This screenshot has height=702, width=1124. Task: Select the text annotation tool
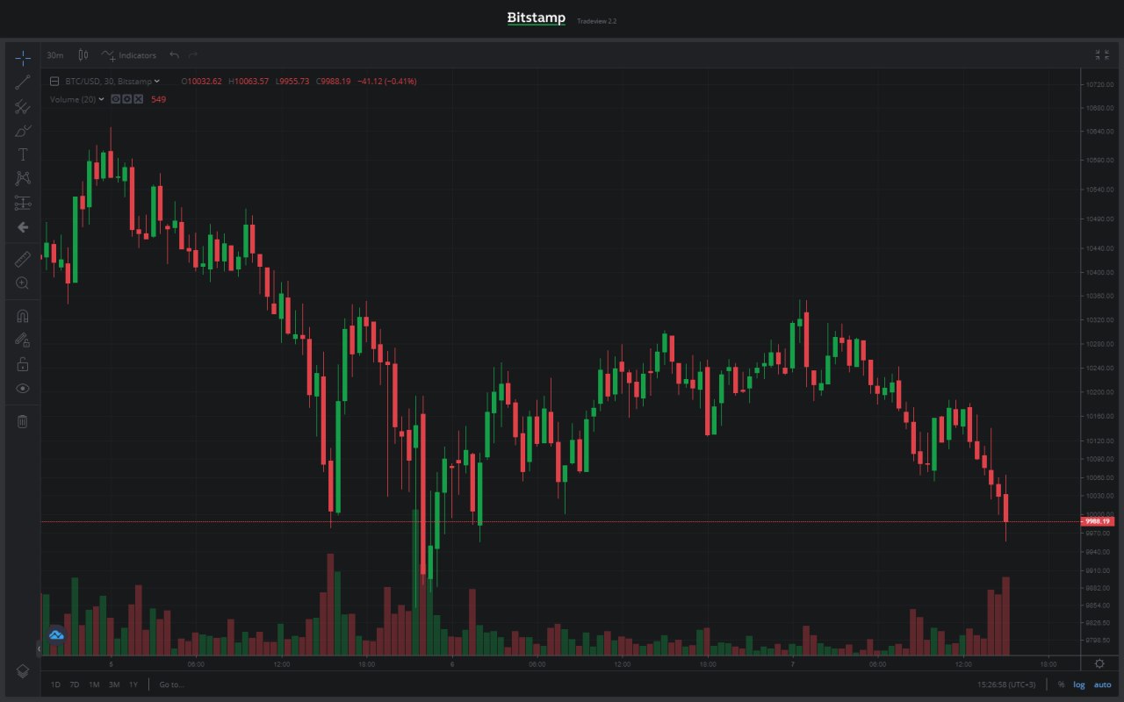pyautogui.click(x=23, y=154)
